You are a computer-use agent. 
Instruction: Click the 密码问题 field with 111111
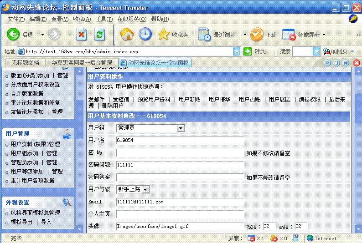180,165
